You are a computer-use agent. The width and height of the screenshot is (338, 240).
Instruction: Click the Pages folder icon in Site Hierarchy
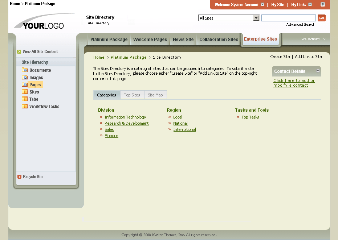pos(24,84)
